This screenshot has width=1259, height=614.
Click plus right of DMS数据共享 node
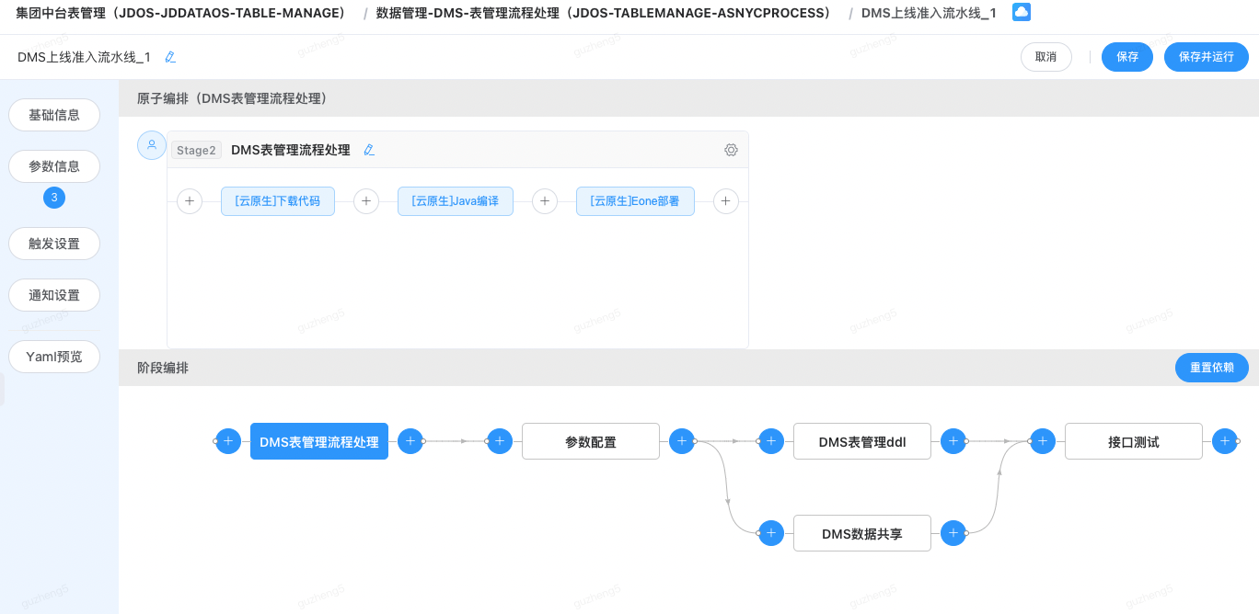[x=953, y=533]
